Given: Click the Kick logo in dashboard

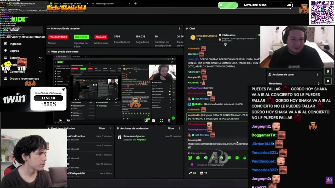Looking at the screenshot, I should click(18, 19).
